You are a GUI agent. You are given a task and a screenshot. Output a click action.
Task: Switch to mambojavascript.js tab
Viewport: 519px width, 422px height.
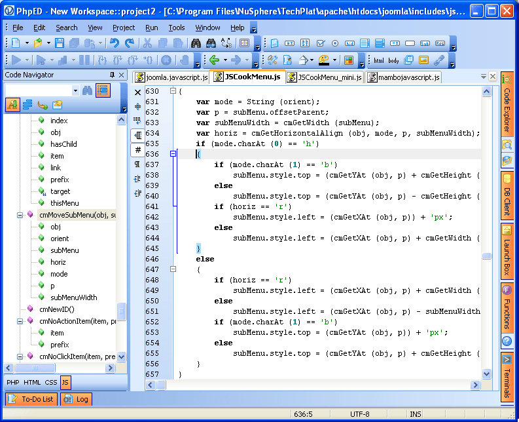click(403, 77)
